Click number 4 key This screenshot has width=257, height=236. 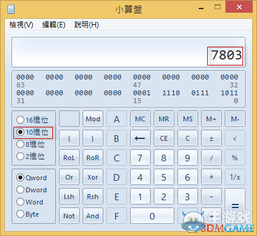140,177
